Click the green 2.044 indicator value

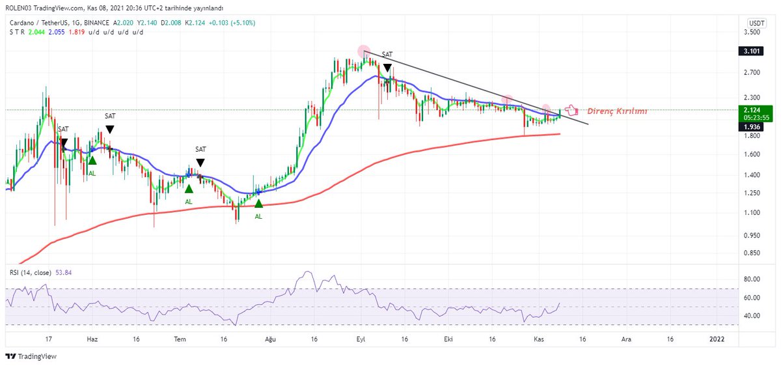(35, 32)
